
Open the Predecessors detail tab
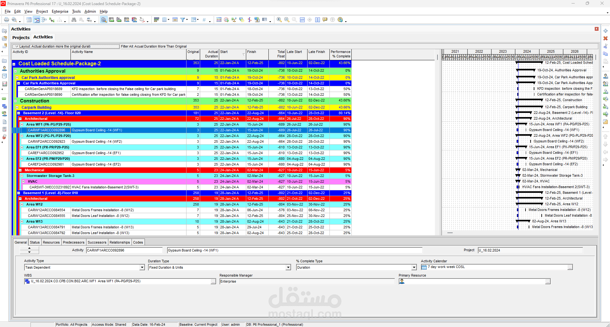click(74, 242)
